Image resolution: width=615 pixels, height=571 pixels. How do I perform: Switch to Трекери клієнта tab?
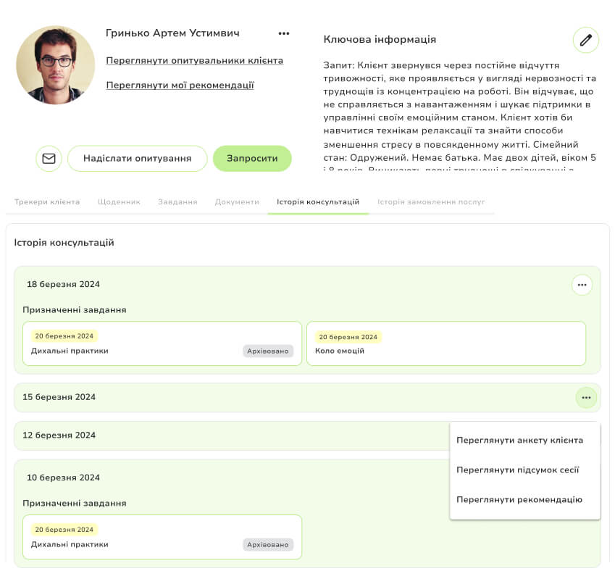tap(47, 202)
